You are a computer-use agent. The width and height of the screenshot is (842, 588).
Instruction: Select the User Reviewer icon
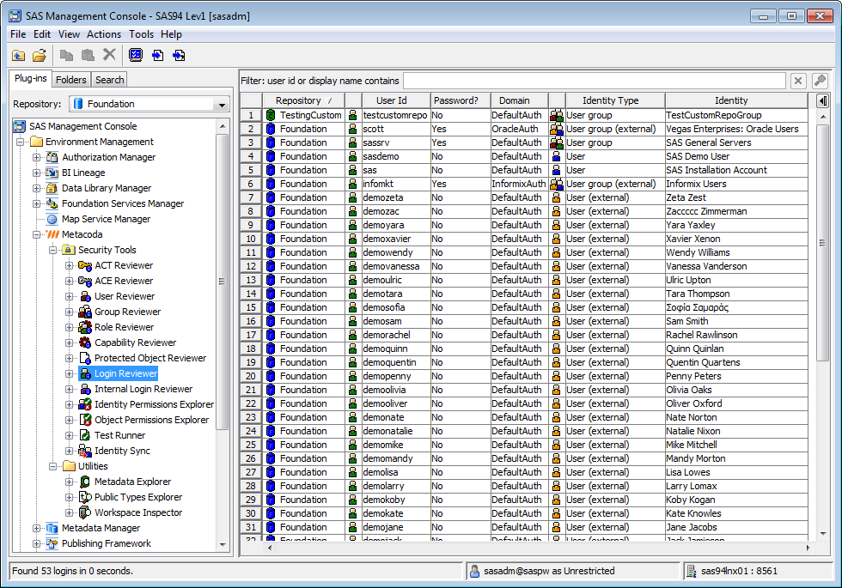85,297
